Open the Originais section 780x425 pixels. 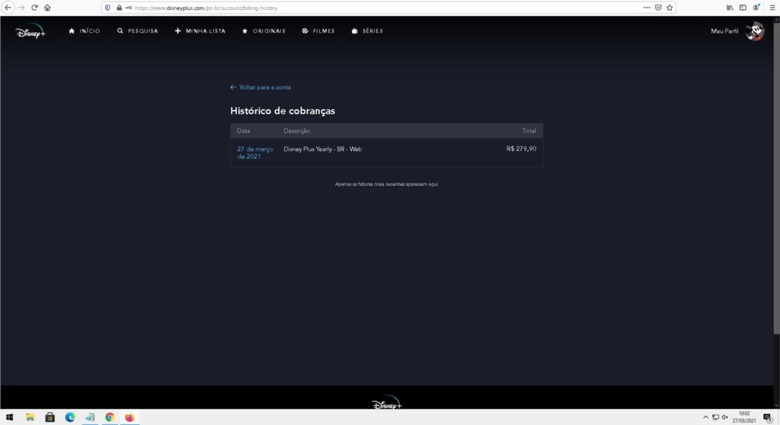coord(263,31)
